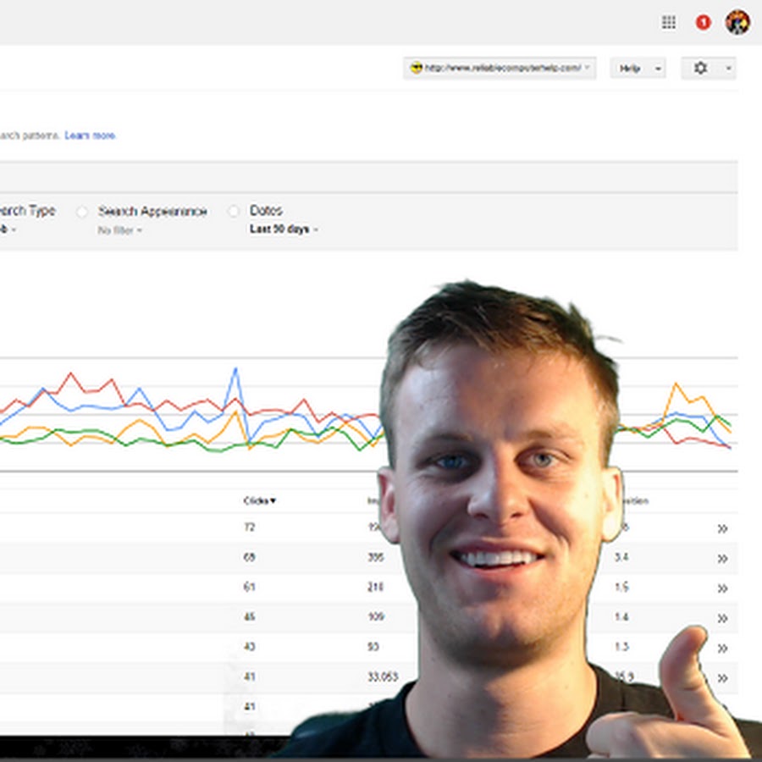Image resolution: width=762 pixels, height=762 pixels.
Task: Click the settings gear icon
Action: 700,68
